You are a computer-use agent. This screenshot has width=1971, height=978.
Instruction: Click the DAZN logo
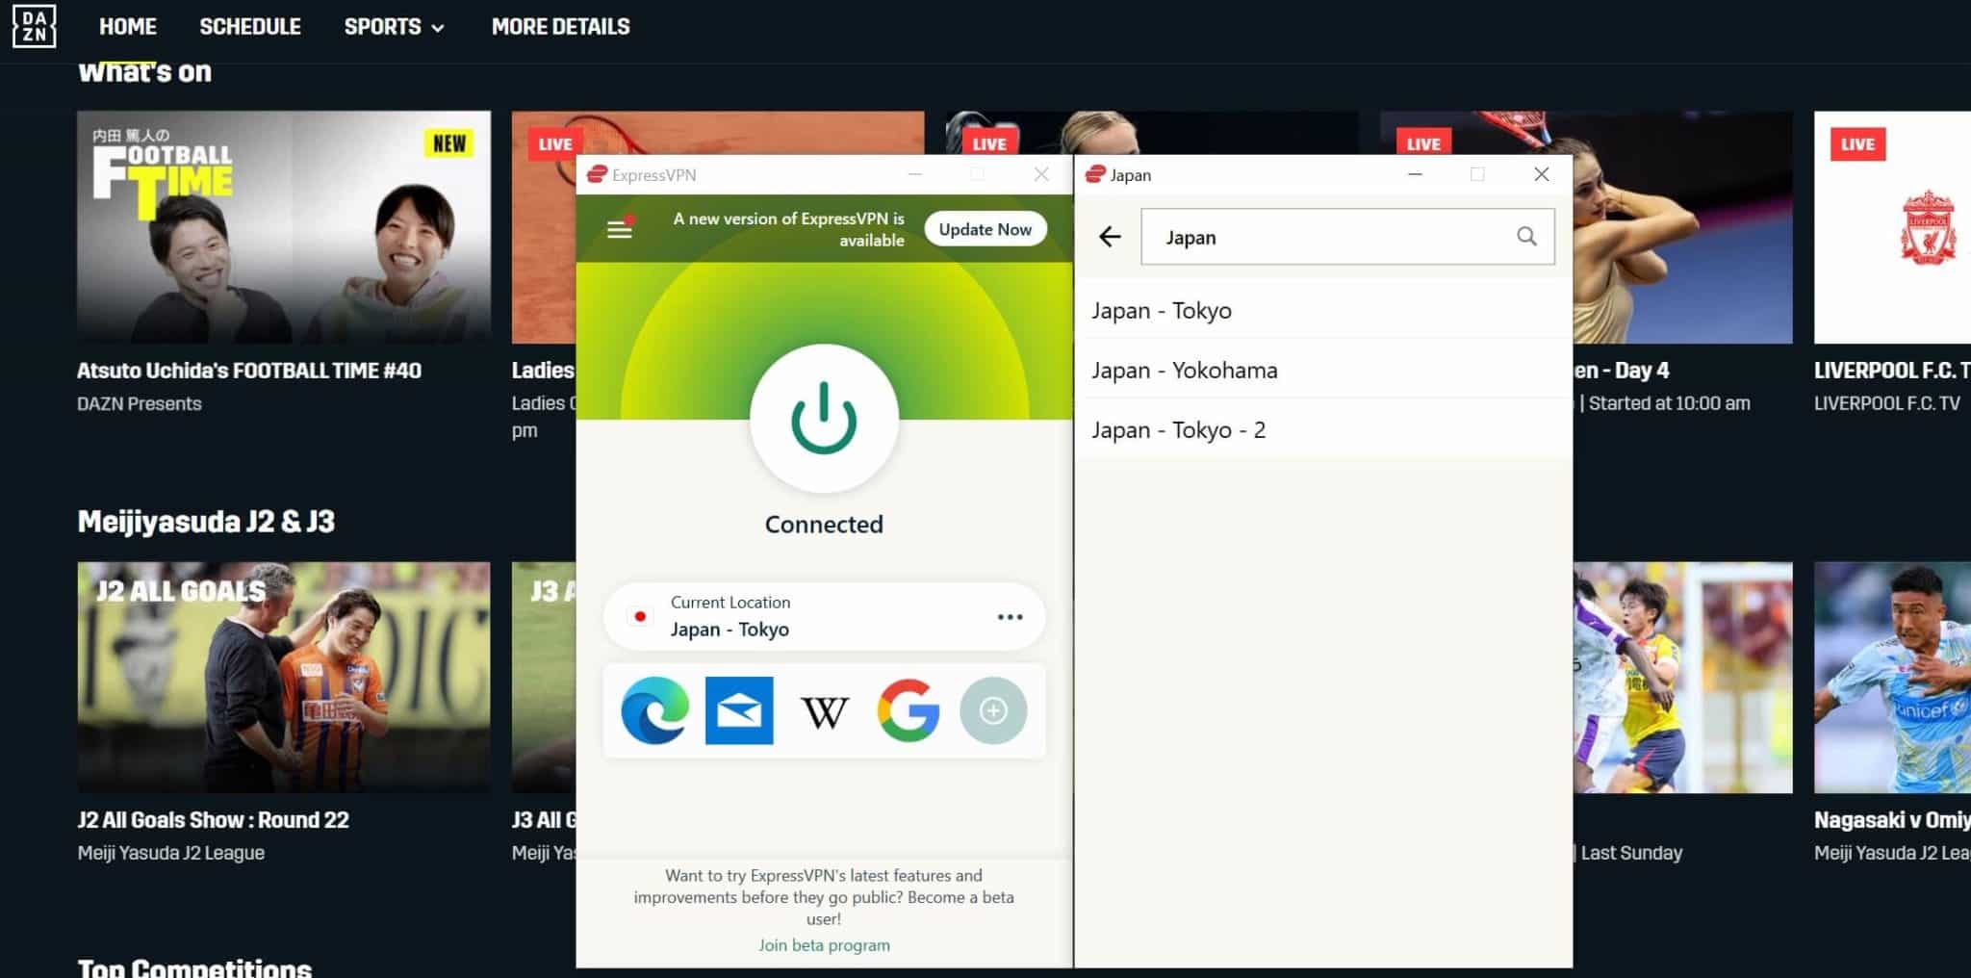pyautogui.click(x=34, y=26)
